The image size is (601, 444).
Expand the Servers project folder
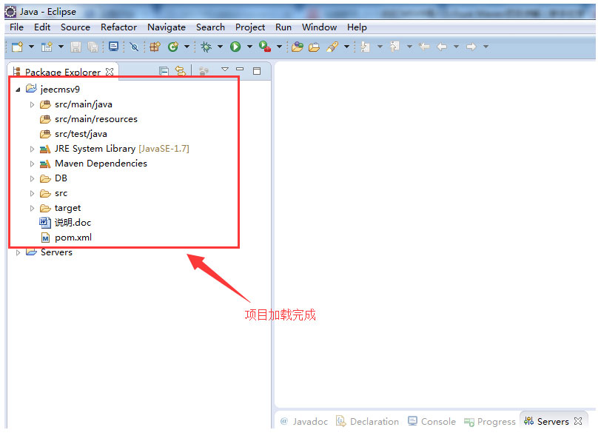(18, 252)
